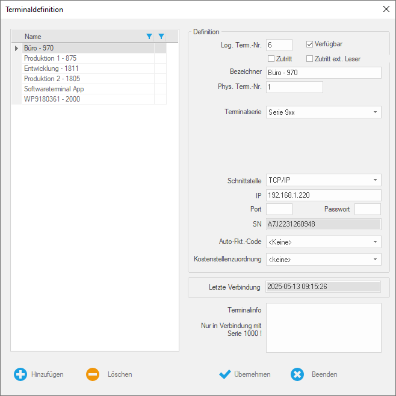
Task: Open the first filter icon in the Name header
Action: click(x=149, y=37)
